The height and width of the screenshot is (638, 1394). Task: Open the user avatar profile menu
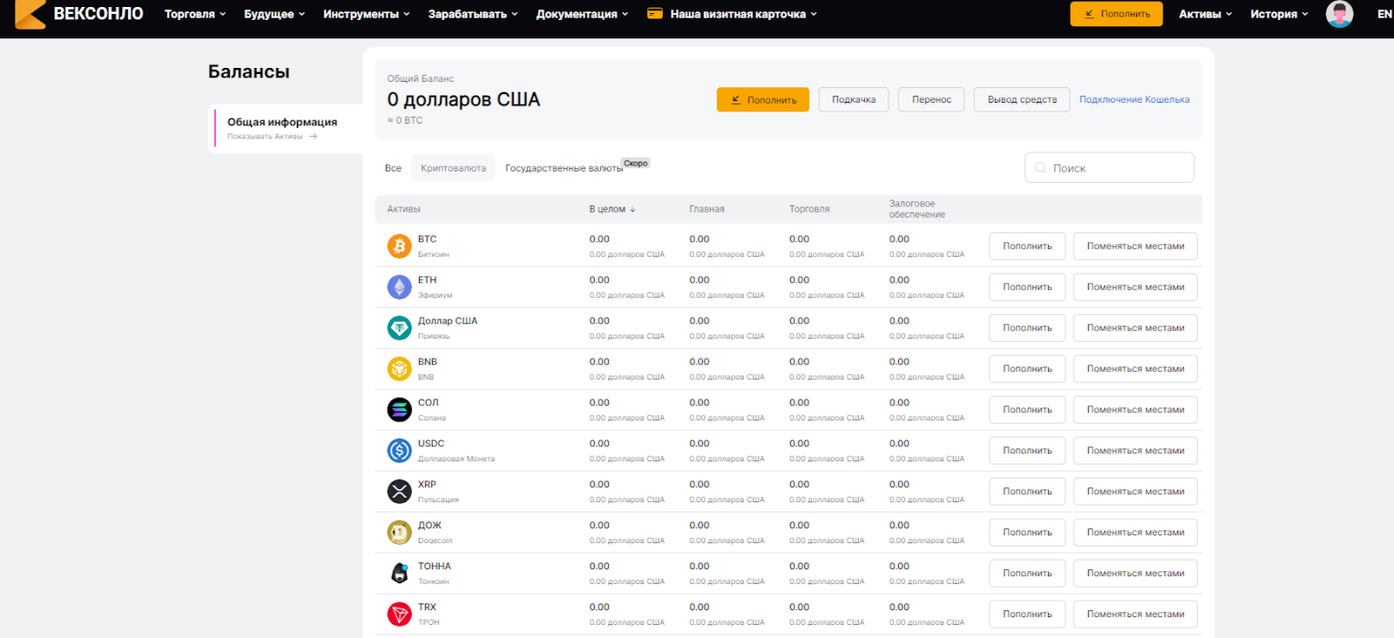1339,14
